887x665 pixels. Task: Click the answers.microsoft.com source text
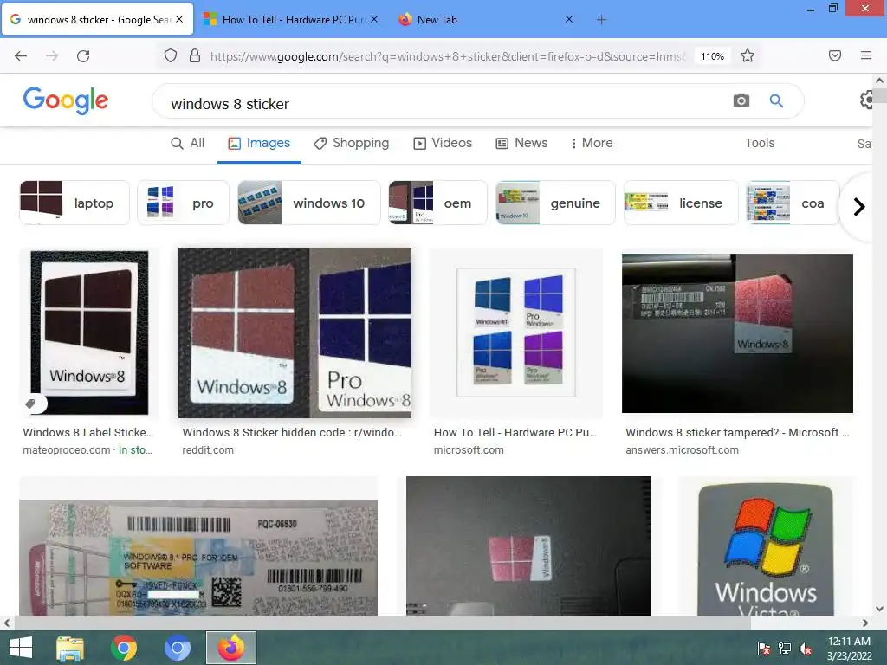click(683, 450)
